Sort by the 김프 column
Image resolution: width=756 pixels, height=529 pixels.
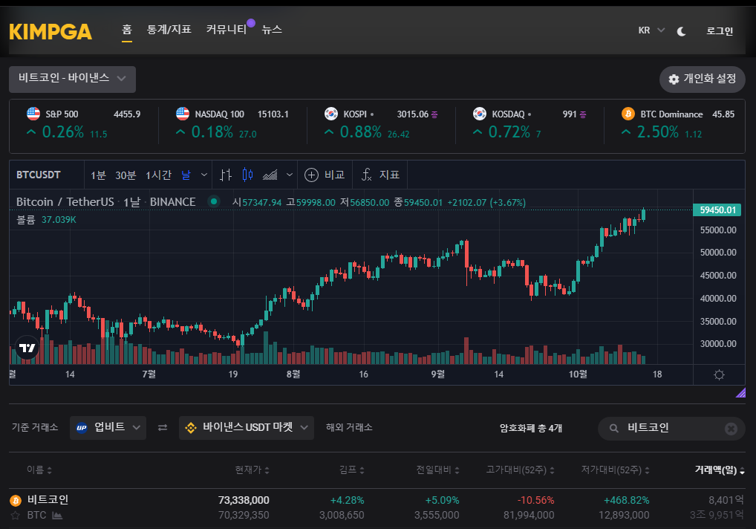click(352, 470)
